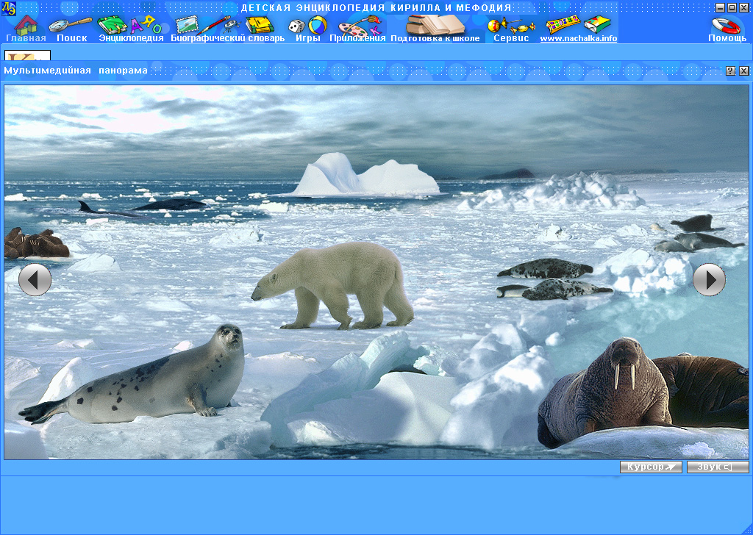Open the Главная home section
The height and width of the screenshot is (535, 753).
click(26, 28)
